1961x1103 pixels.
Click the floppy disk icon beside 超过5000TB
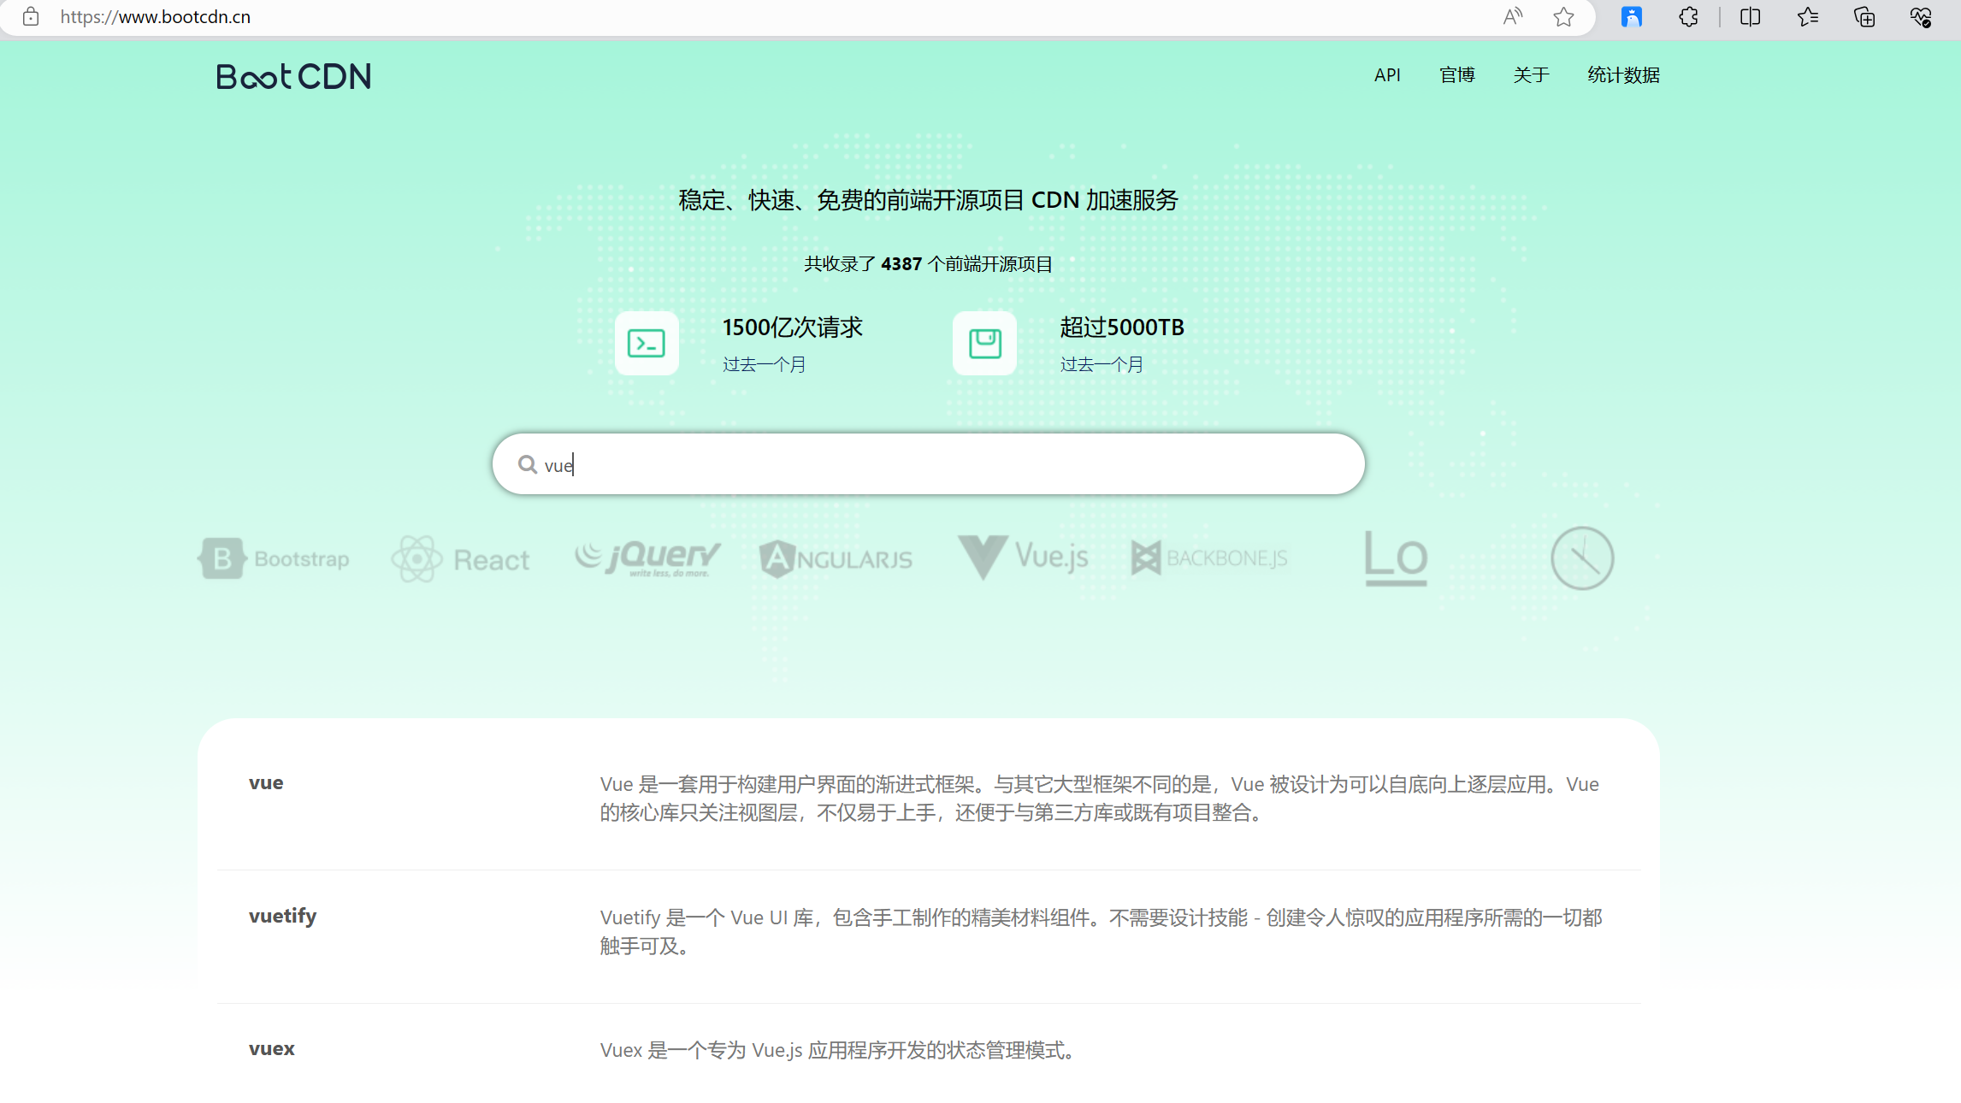coord(983,343)
